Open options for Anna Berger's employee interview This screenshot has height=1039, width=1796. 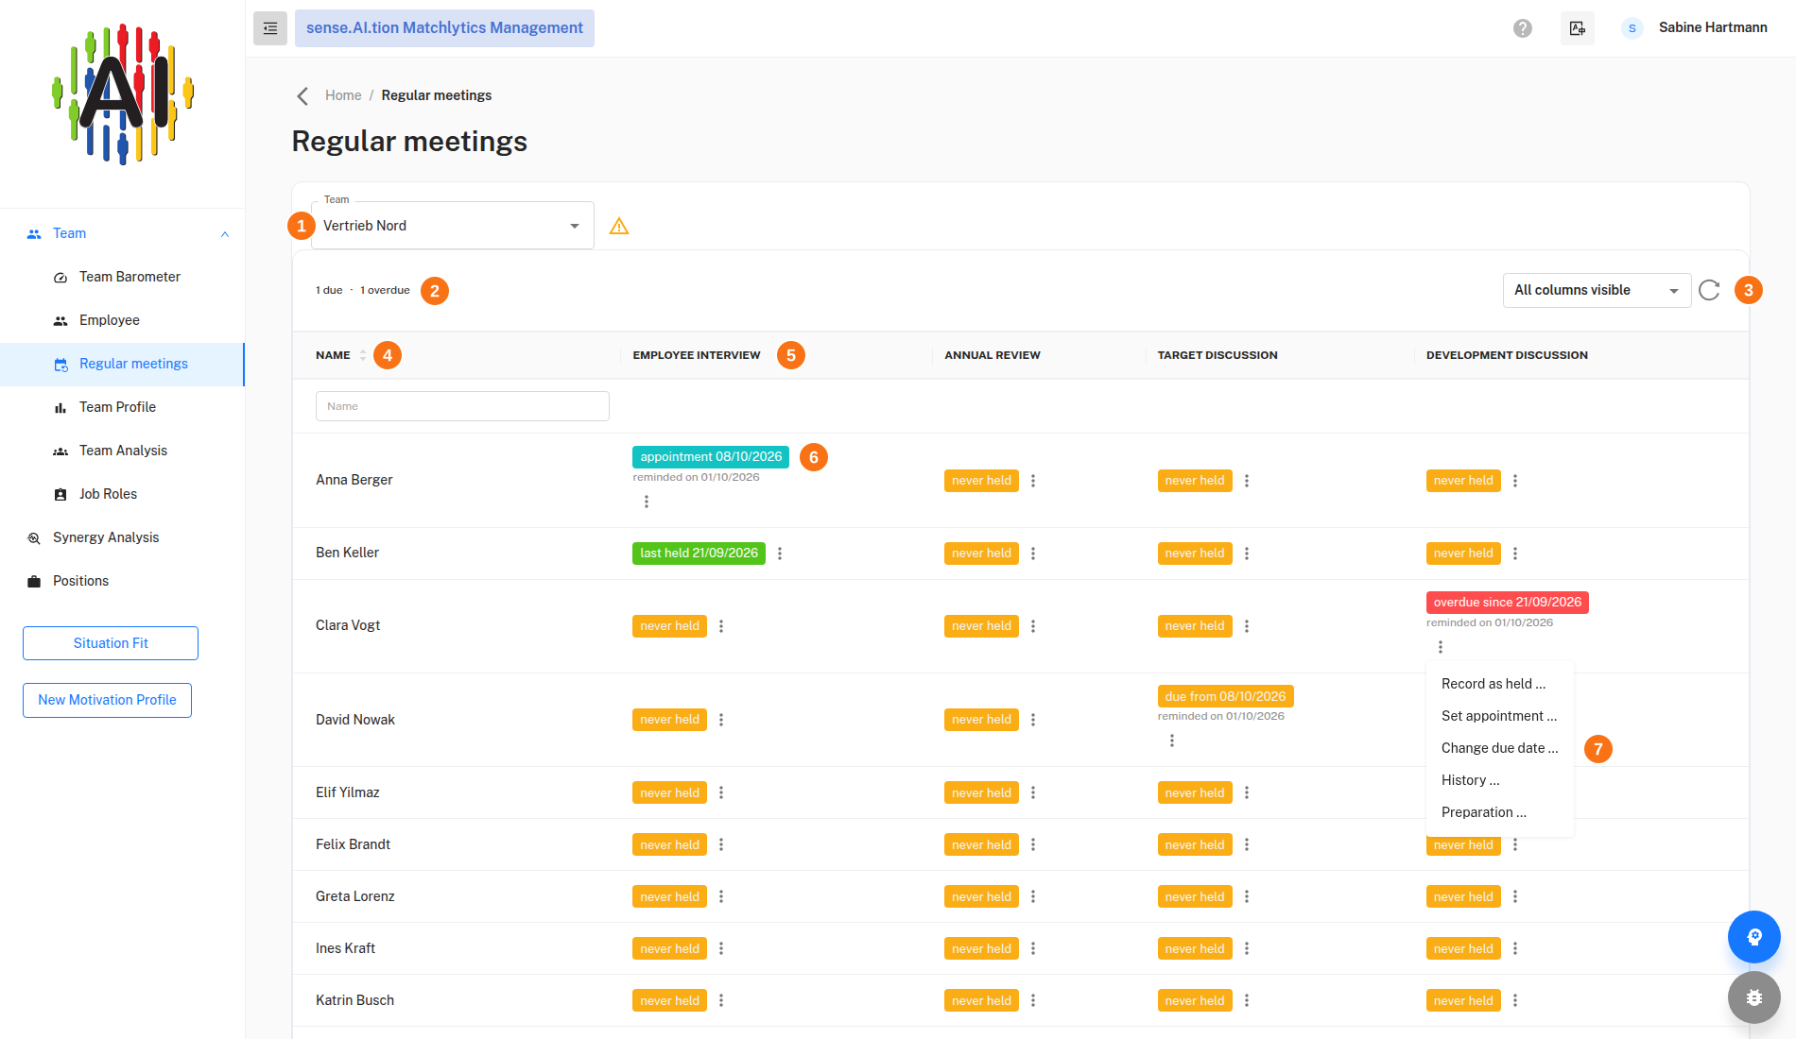click(x=647, y=502)
